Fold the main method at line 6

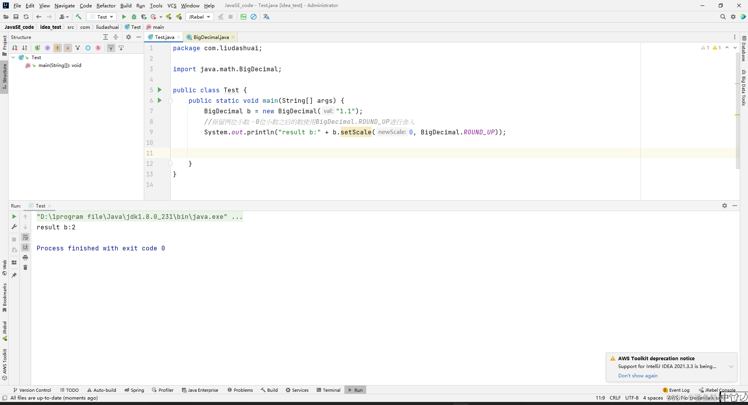click(170, 100)
